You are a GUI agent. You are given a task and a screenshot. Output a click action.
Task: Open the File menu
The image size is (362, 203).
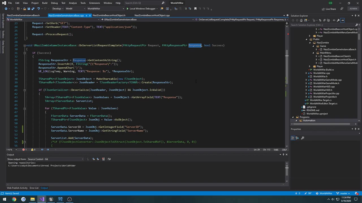tap(10, 3)
